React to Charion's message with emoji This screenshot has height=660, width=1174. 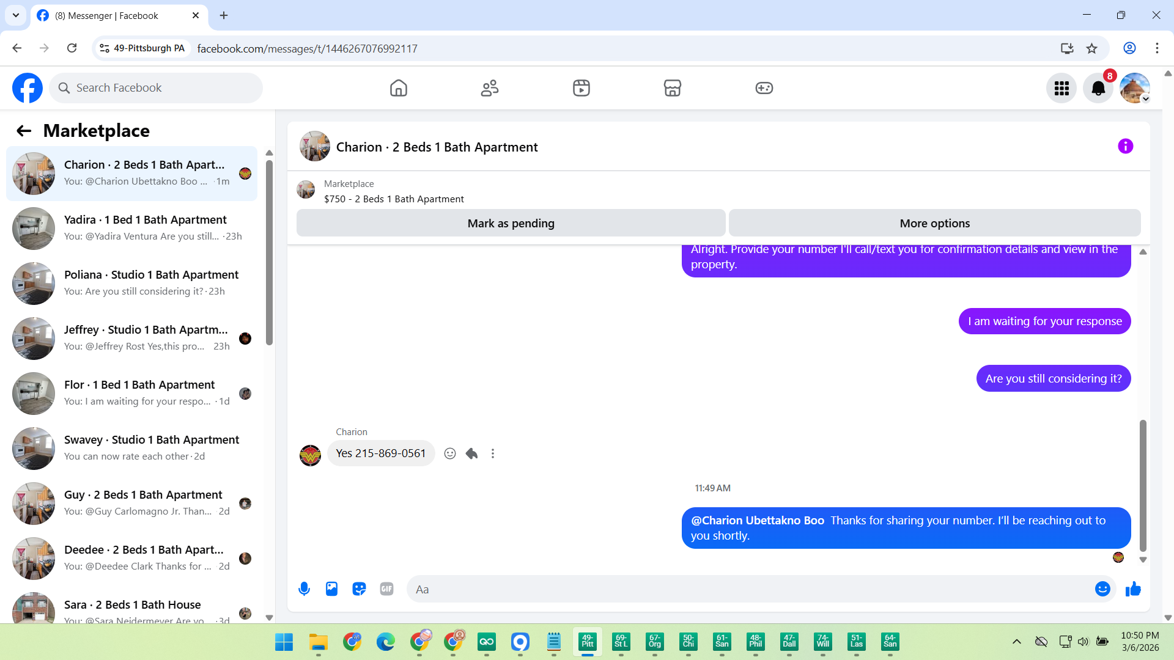pyautogui.click(x=450, y=453)
